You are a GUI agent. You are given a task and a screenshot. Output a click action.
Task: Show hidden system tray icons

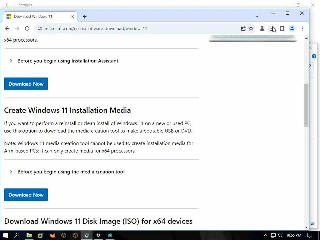[x=265, y=235]
